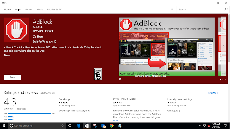230x129 pixels.
Task: Click Cortana Ask me anything box
Action: [x=37, y=126]
